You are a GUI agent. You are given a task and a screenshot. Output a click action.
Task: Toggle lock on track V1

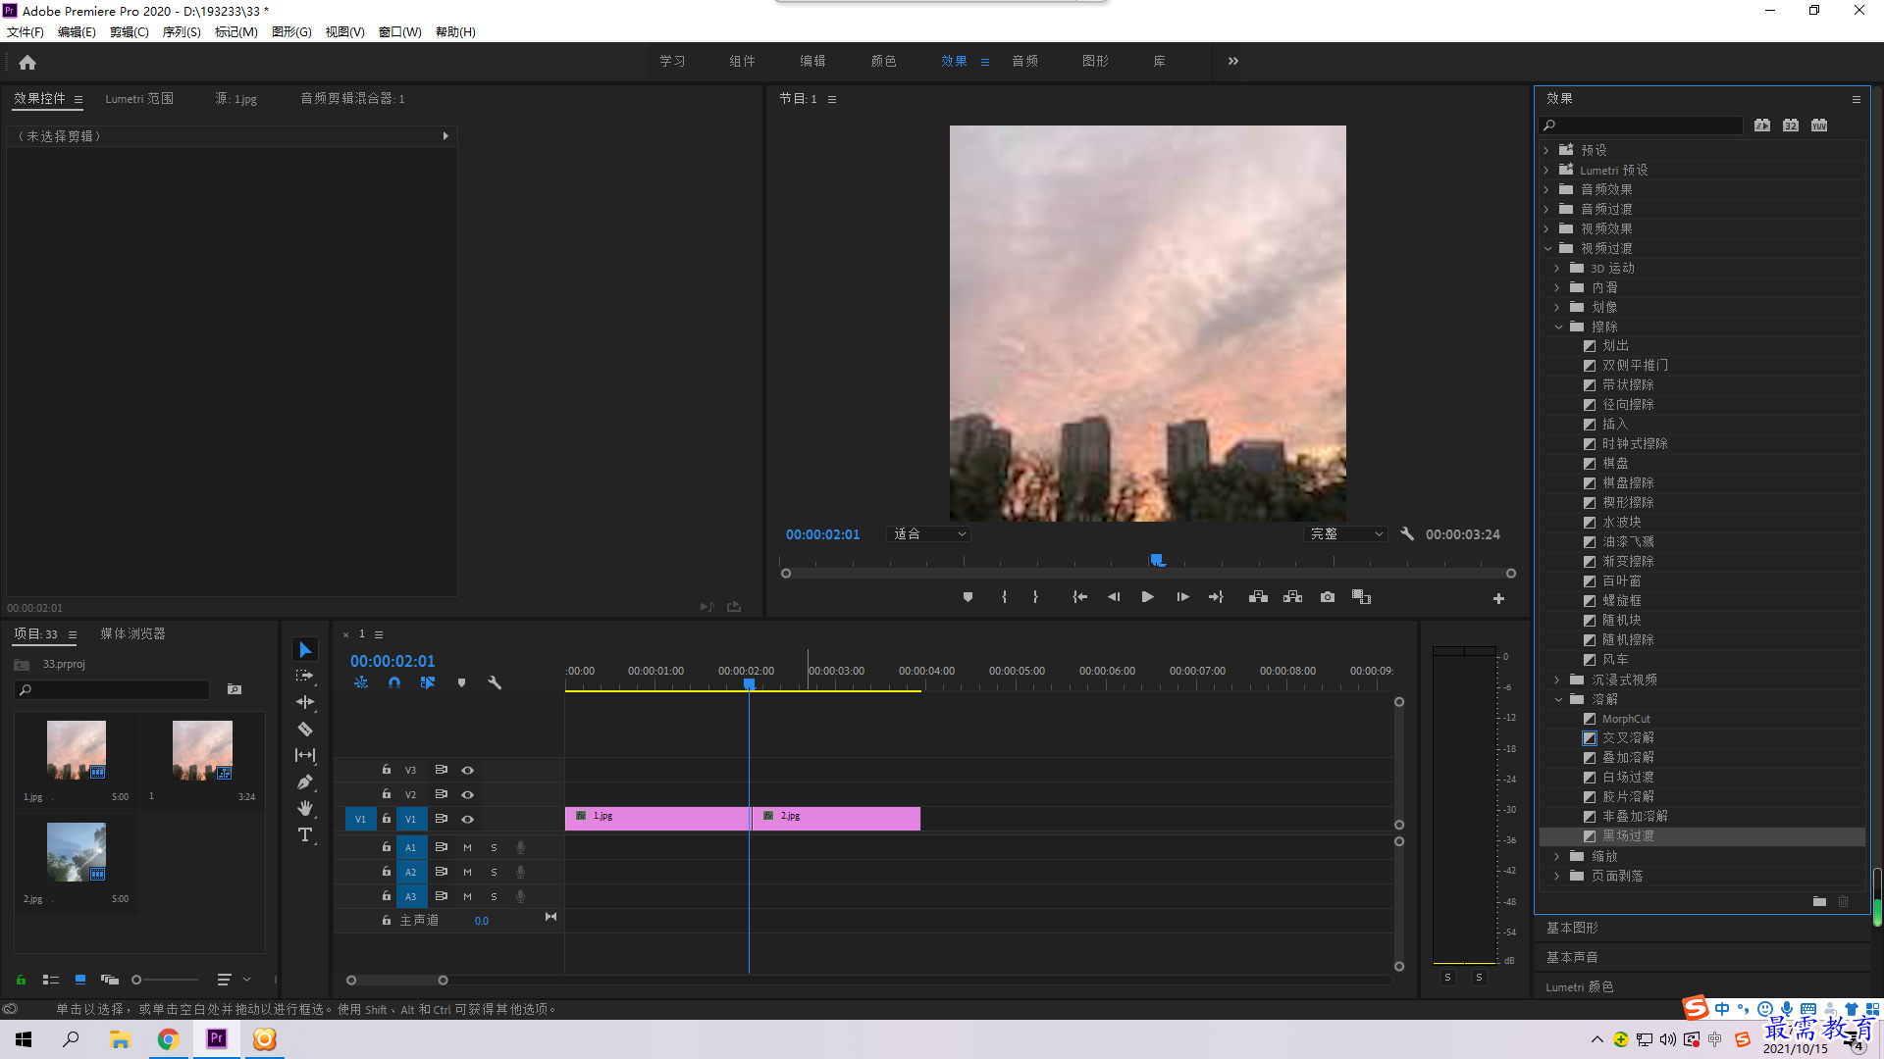(x=387, y=818)
